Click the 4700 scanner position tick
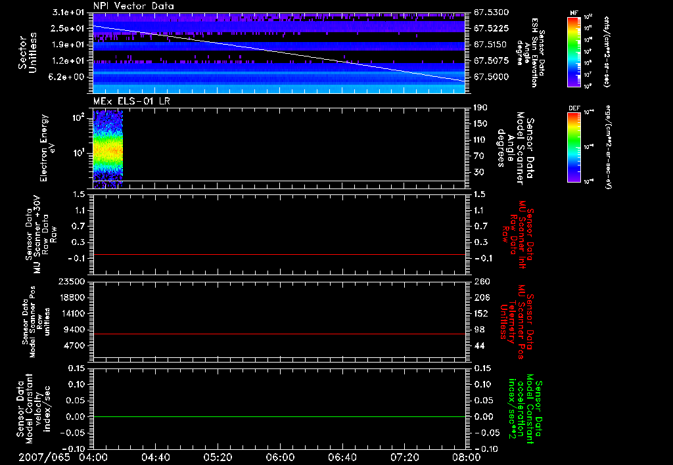 74,345
